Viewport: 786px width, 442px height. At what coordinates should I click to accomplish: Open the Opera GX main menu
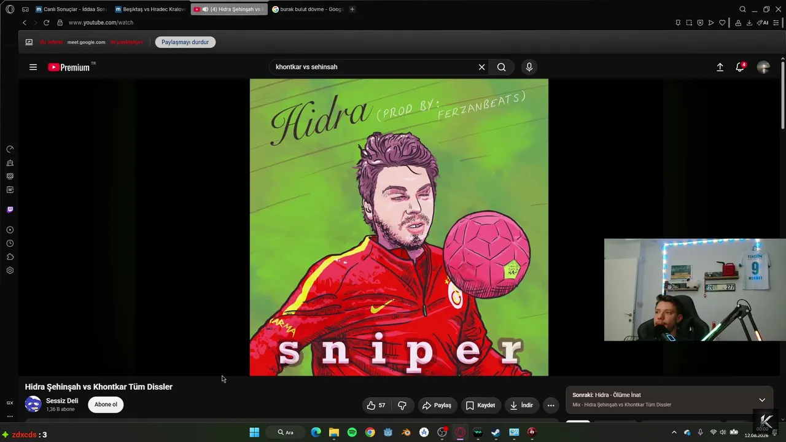click(x=10, y=9)
